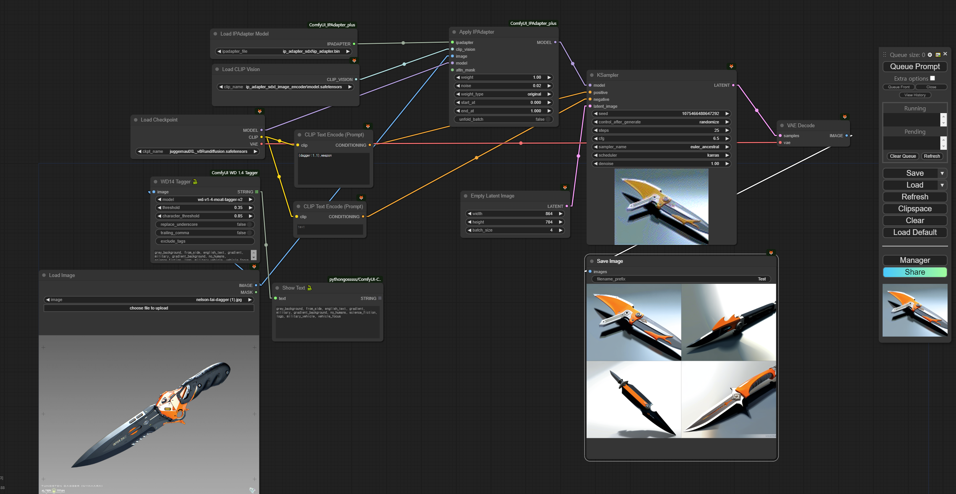Enable the Extra options checkbox
This screenshot has width=956, height=494.
coord(932,78)
